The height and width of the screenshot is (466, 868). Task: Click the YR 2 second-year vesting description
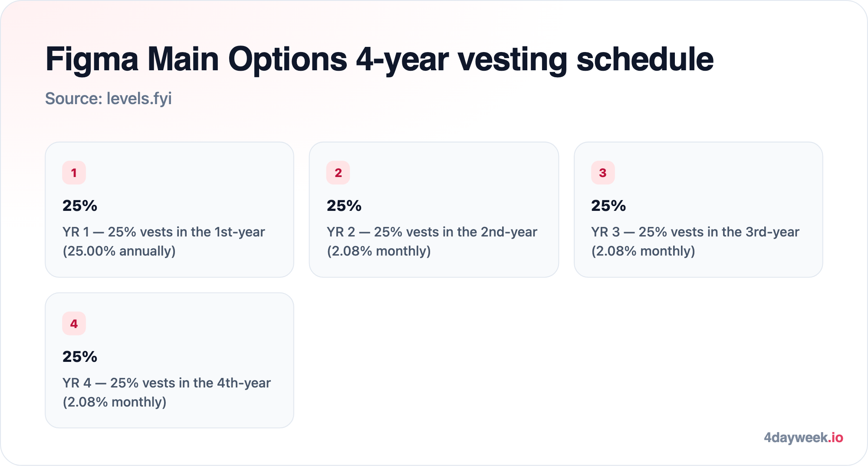pyautogui.click(x=432, y=242)
